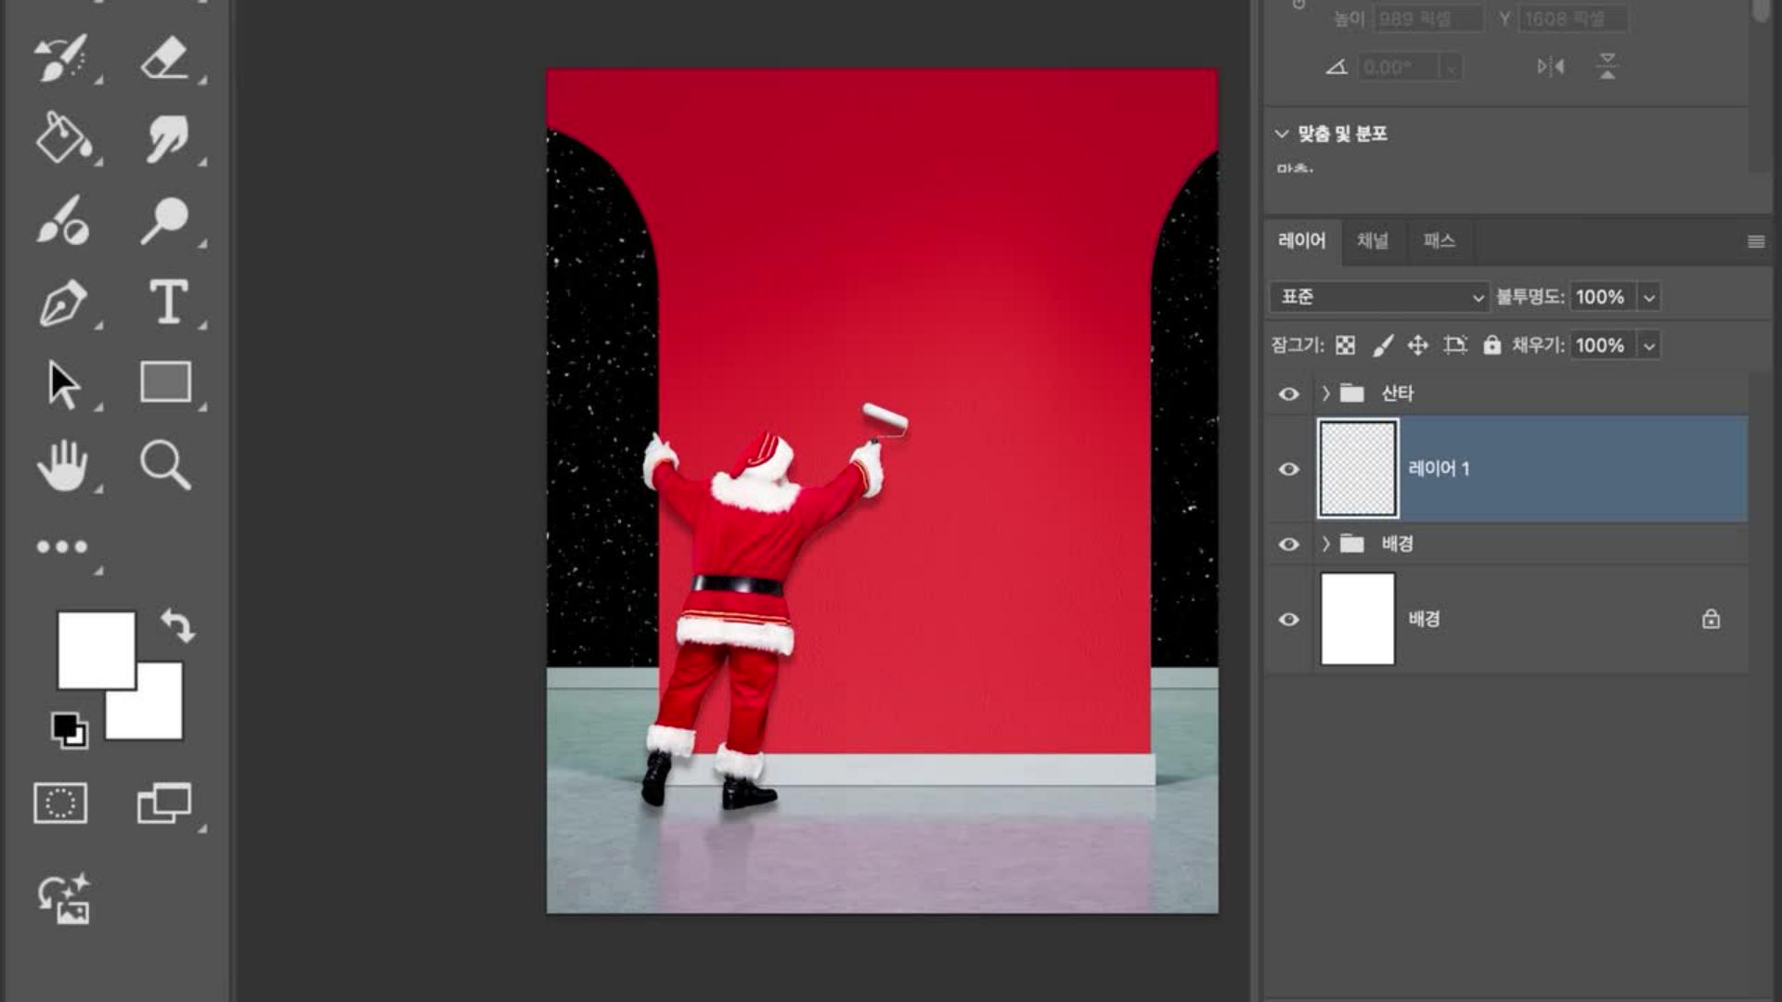Screen dimensions: 1782x1002
Task: Swap foreground and background colors
Action: click(177, 625)
